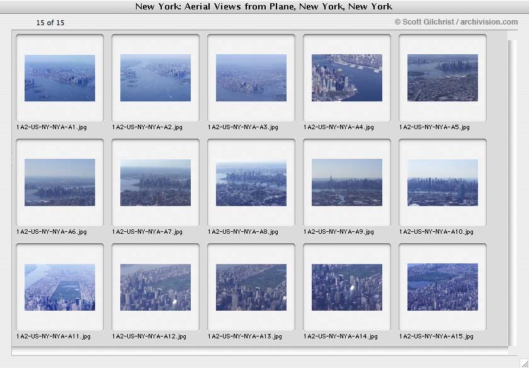Open thumbnail 1A2-US-NY-NYA-A1.jpg
This screenshot has width=529, height=368.
pyautogui.click(x=60, y=78)
